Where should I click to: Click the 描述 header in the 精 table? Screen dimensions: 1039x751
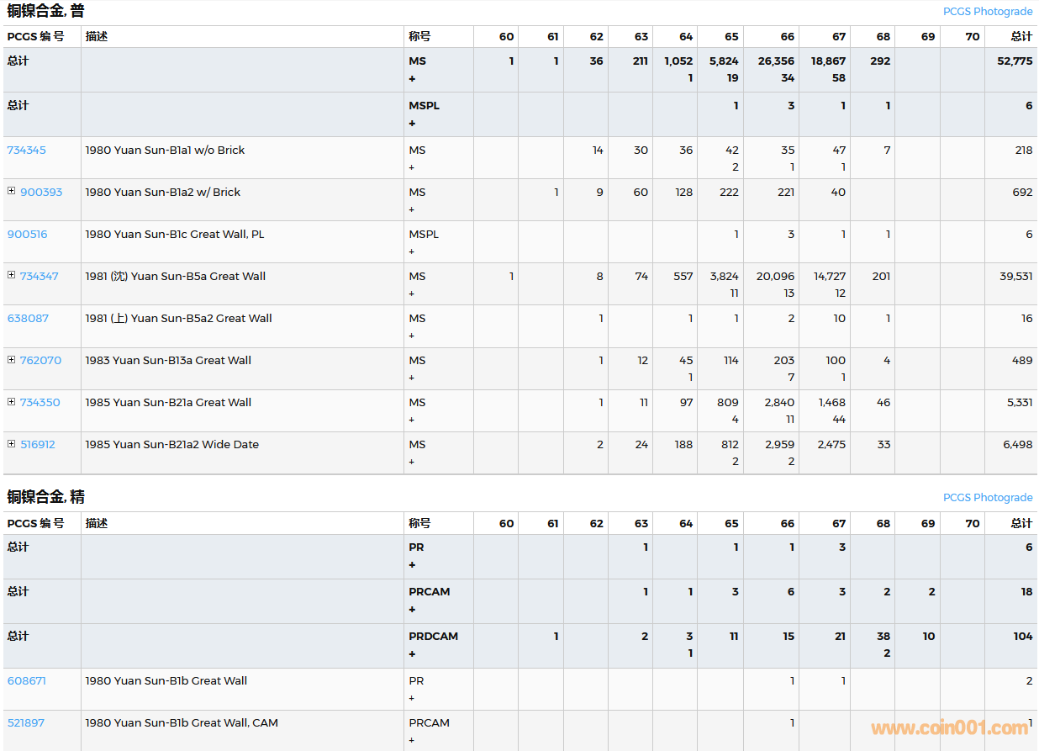pos(97,523)
